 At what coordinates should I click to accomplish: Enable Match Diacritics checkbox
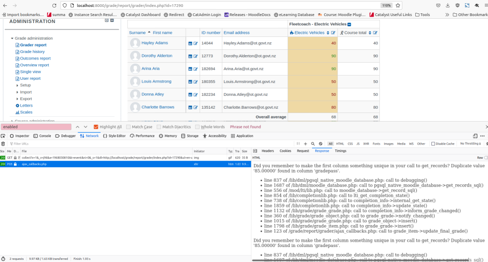coord(159,127)
